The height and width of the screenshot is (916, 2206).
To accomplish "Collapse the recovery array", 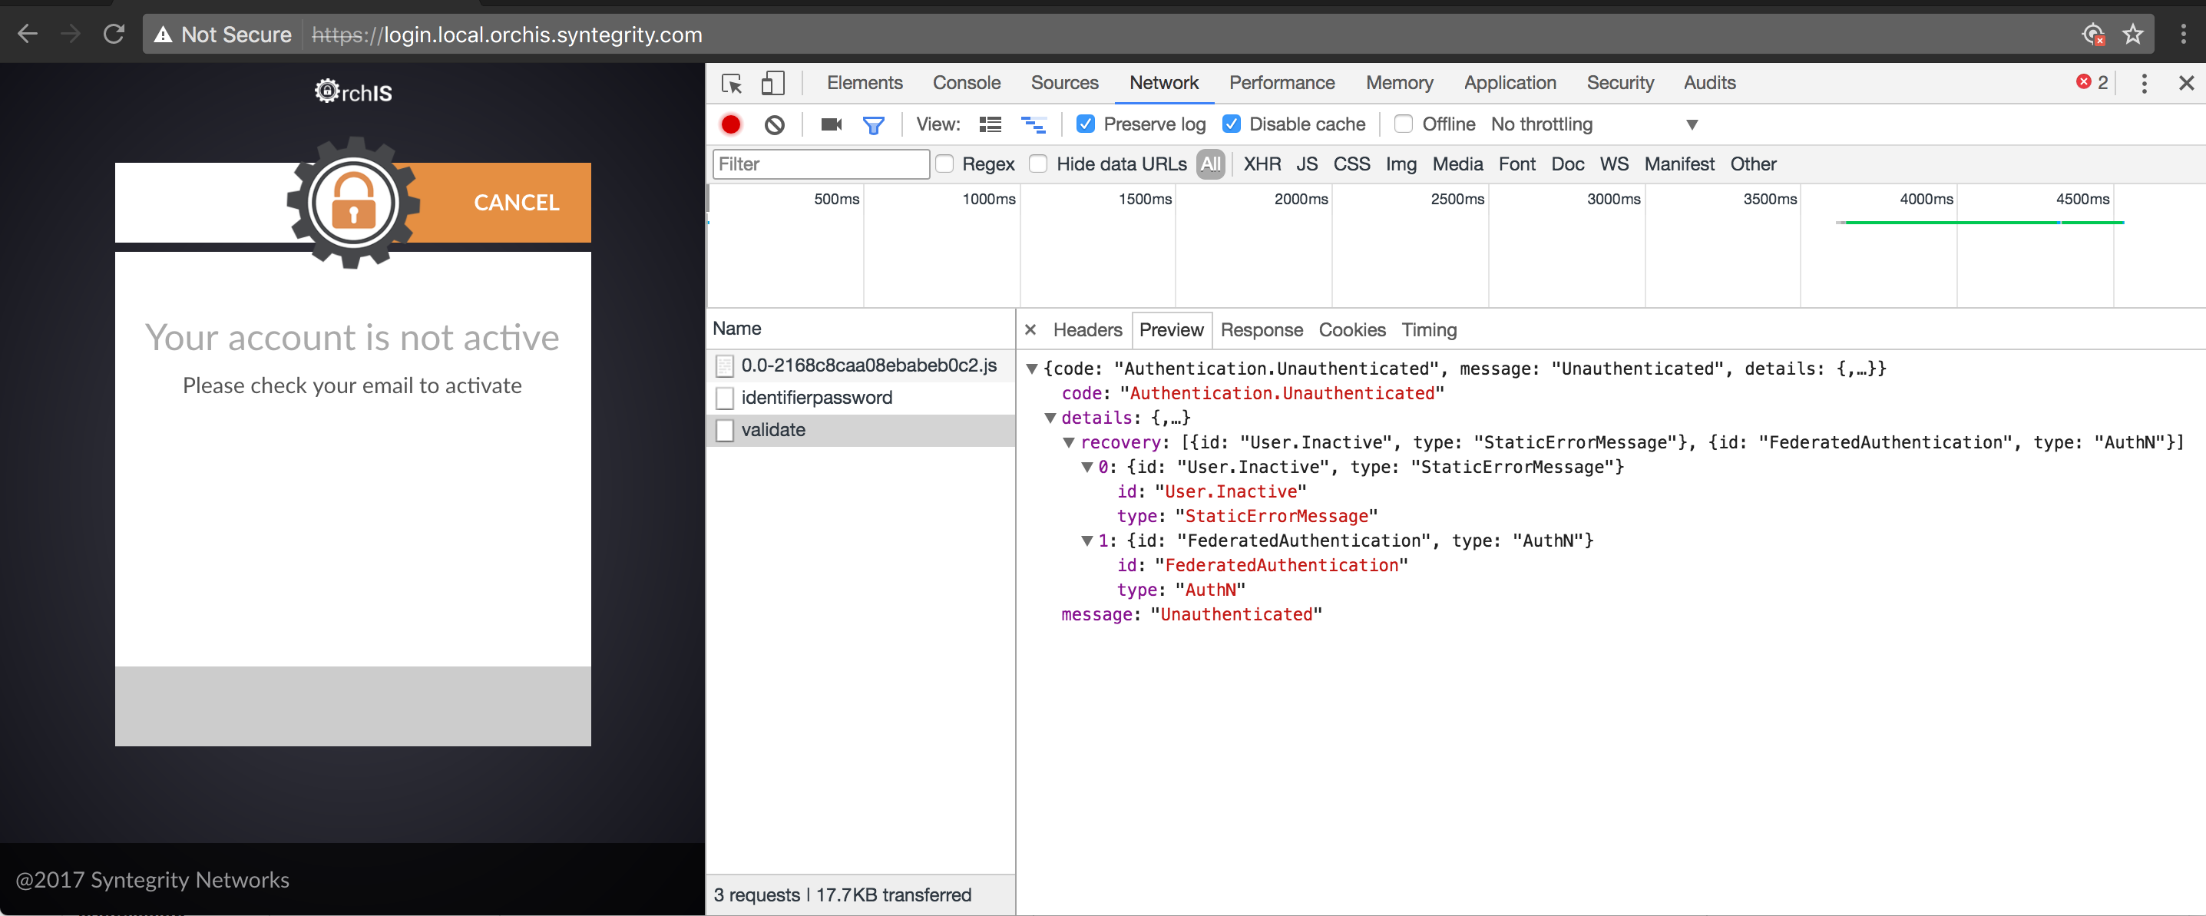I will click(1069, 442).
